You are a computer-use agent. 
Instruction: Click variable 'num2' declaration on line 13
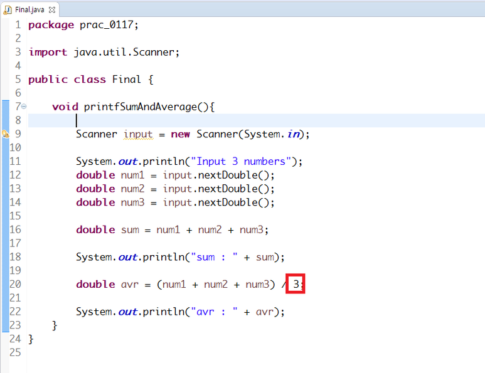132,189
